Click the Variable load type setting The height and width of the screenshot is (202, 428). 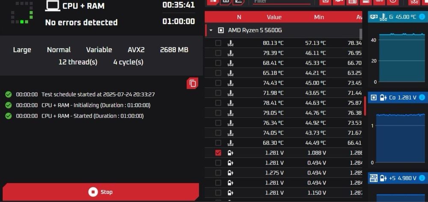(x=99, y=50)
